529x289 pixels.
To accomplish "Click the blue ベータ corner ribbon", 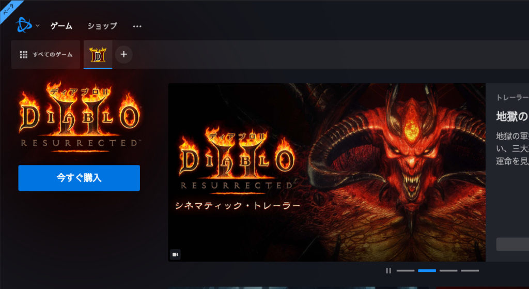I will 10,9.
